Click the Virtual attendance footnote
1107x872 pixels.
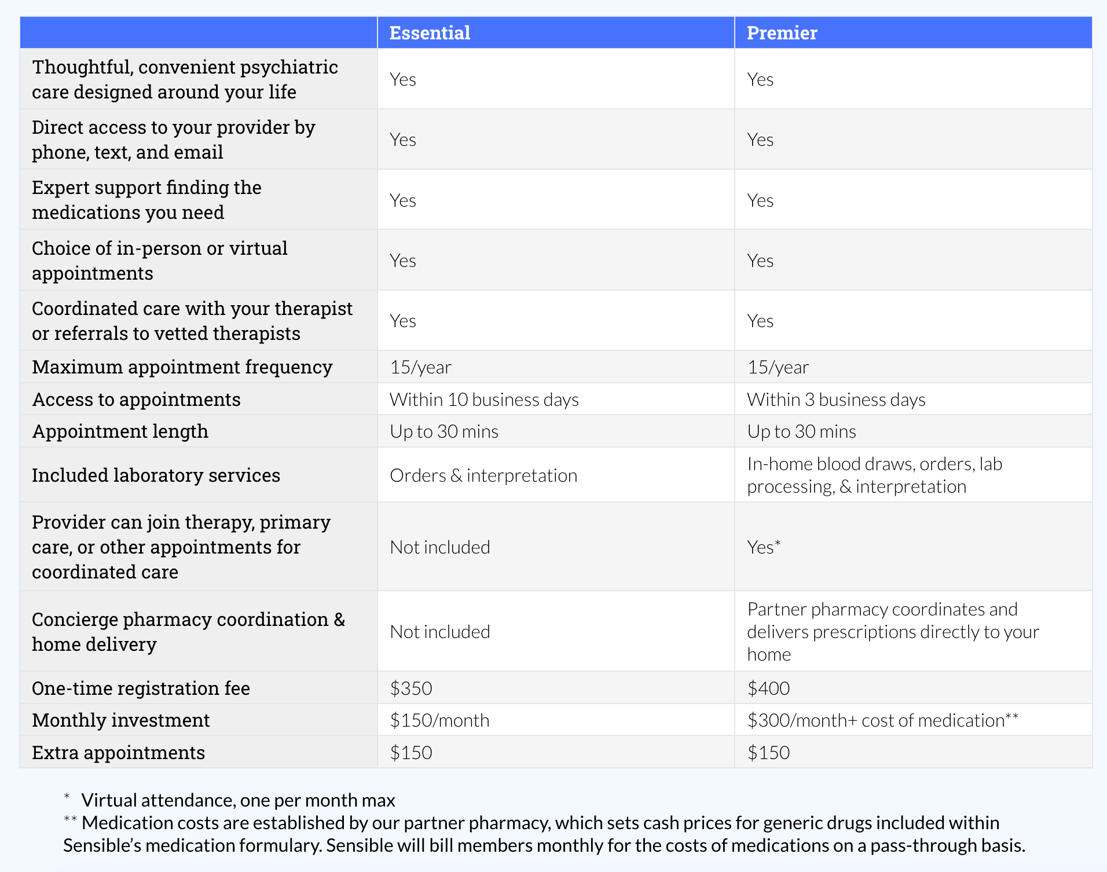click(238, 800)
